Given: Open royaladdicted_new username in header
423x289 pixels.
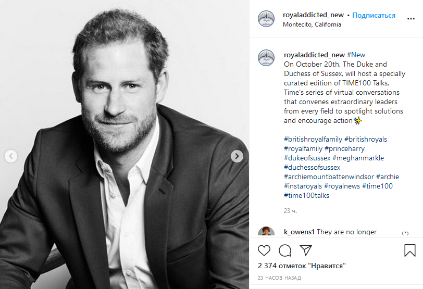Looking at the screenshot, I should click(314, 15).
